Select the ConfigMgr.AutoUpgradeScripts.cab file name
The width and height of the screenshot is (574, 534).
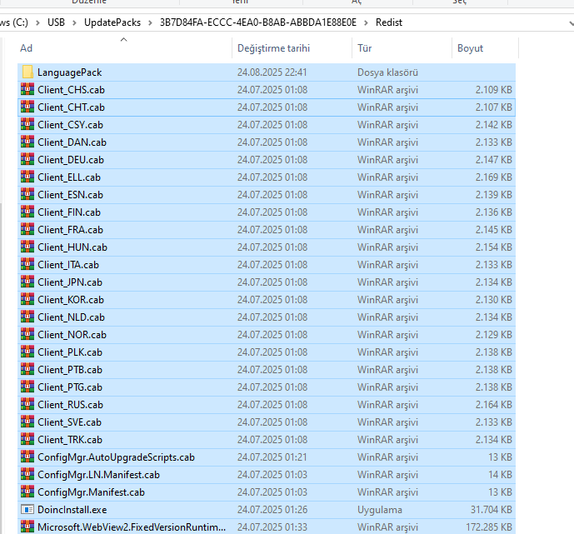coord(116,457)
